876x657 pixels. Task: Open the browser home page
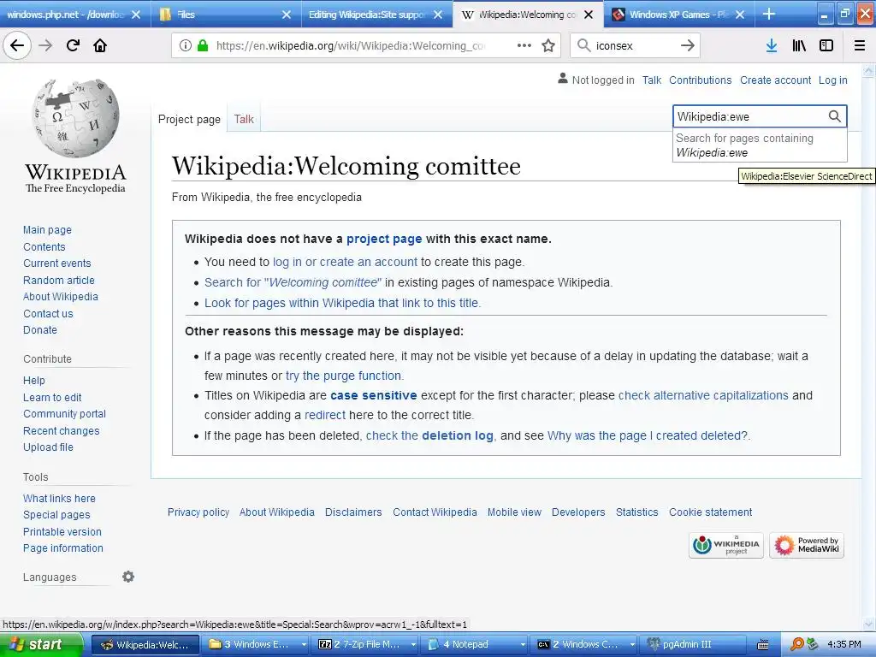(100, 45)
